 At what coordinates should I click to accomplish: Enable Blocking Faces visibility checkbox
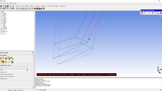2,25
